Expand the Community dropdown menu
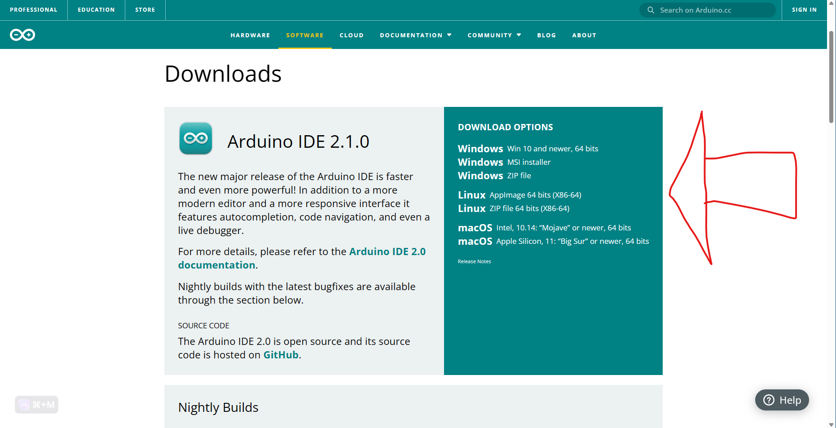836x428 pixels. click(x=494, y=35)
